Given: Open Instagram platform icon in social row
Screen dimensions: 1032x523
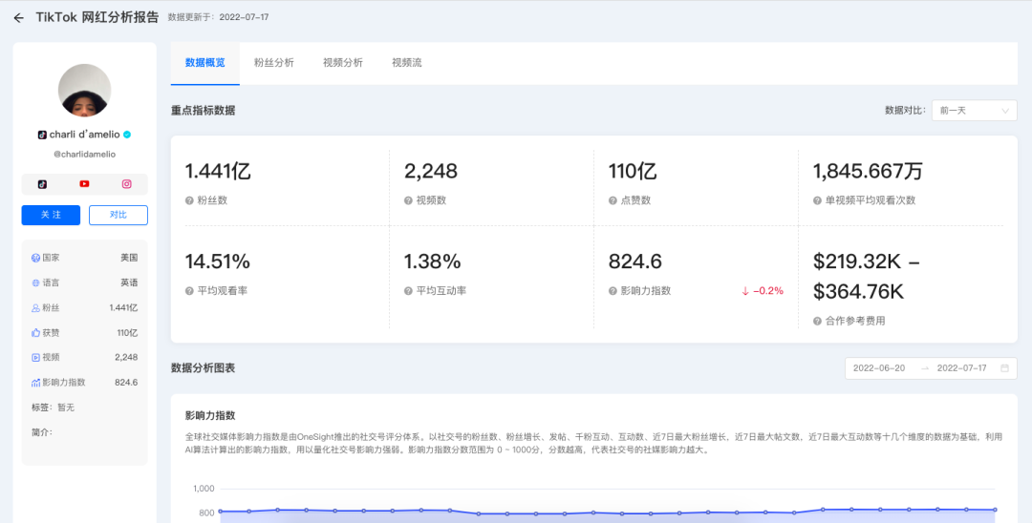Looking at the screenshot, I should point(126,184).
